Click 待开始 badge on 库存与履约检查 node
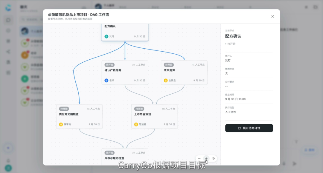 point(109,153)
